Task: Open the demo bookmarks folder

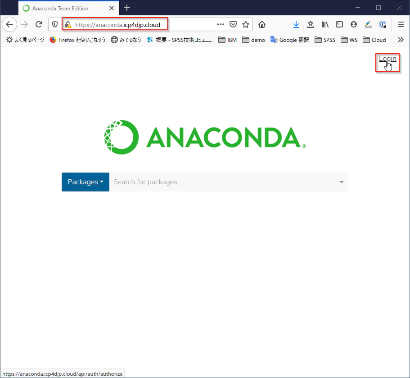Action: click(x=253, y=40)
